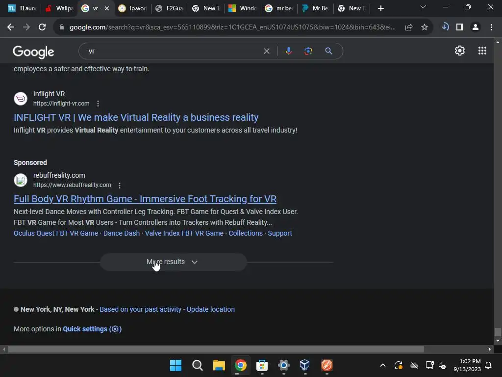Open the Chrome downloads icon
This screenshot has height=377, width=502.
445,27
